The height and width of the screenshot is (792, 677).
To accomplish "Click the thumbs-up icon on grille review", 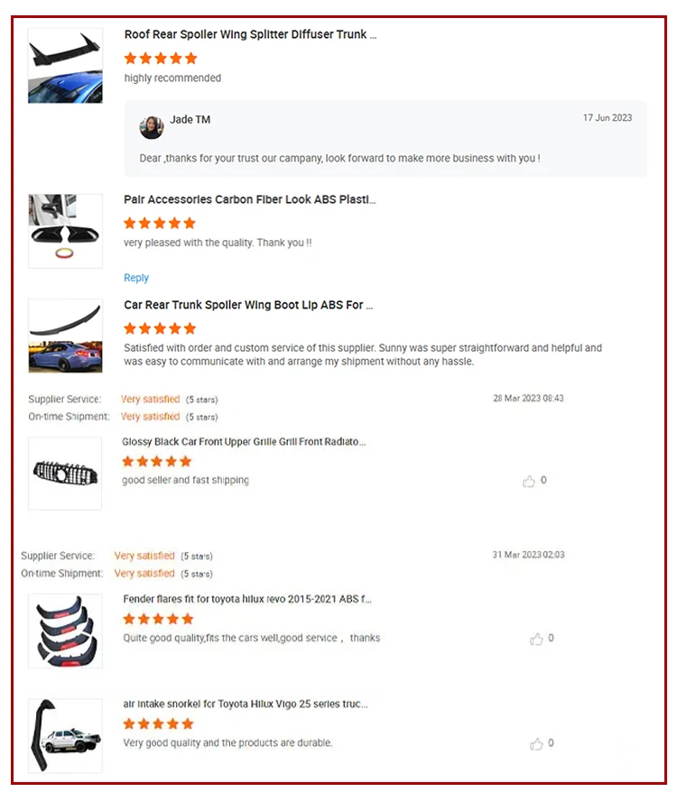I will pos(528,482).
